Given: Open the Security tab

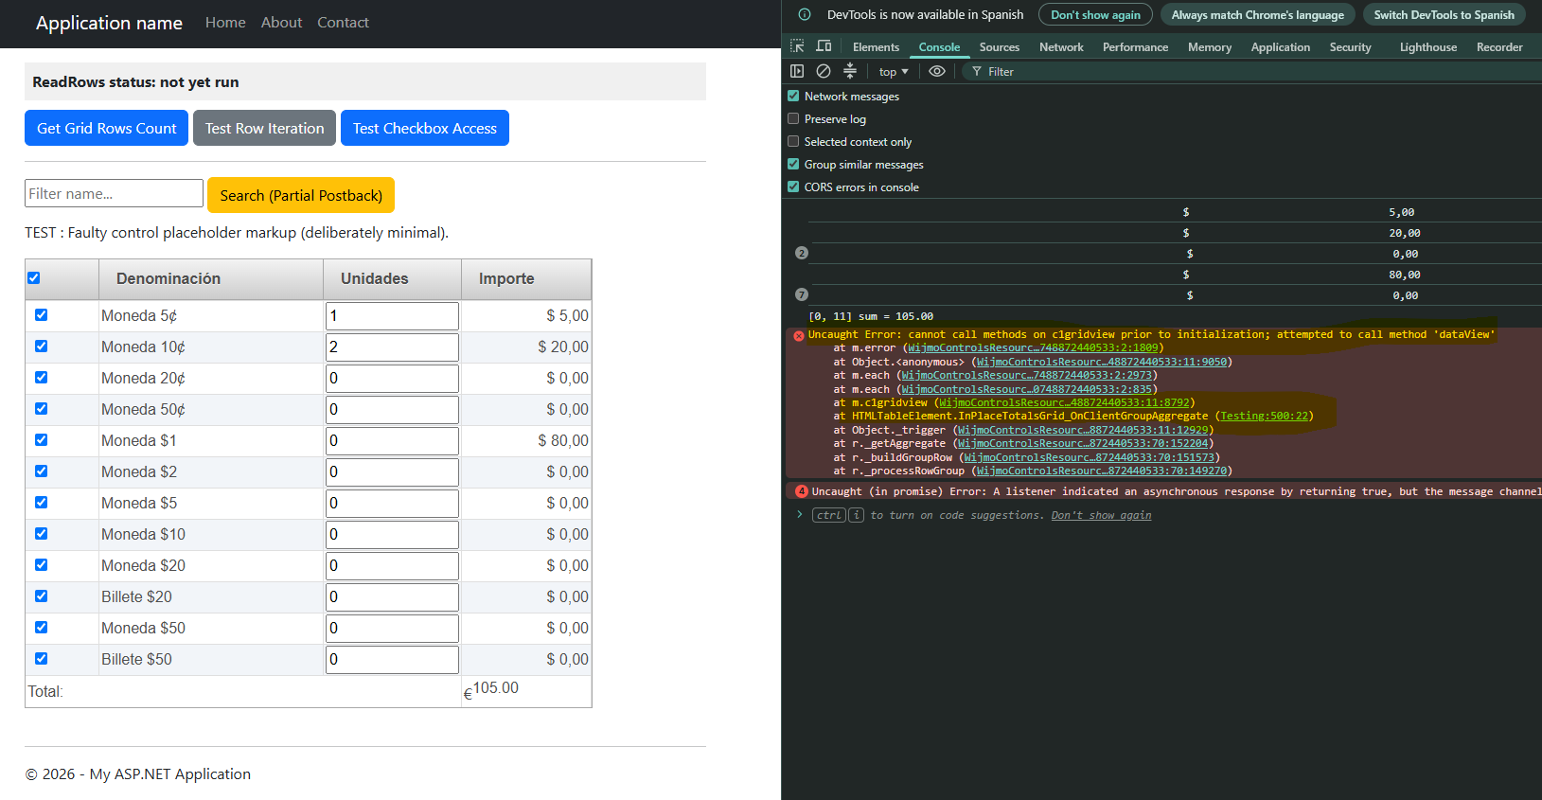Looking at the screenshot, I should 1350,46.
